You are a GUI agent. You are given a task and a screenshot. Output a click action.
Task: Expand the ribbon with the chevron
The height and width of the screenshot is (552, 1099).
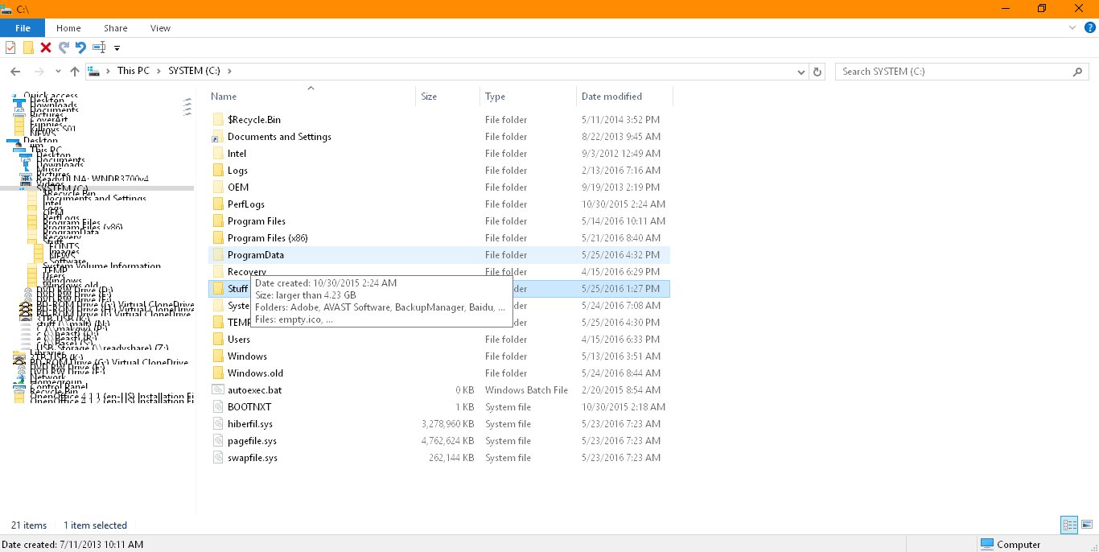click(1072, 27)
